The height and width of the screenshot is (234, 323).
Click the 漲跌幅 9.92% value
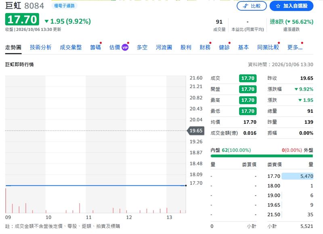tap(304, 89)
